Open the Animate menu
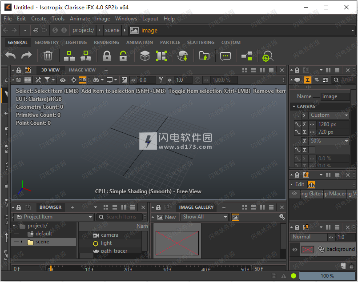Viewport: 358px width, 282px height. coord(80,19)
